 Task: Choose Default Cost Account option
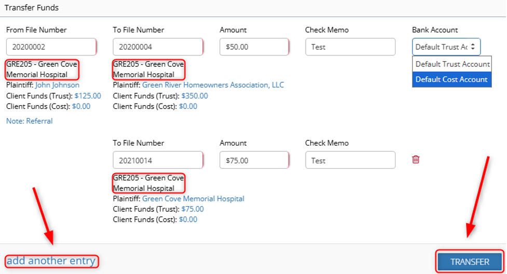click(x=452, y=79)
